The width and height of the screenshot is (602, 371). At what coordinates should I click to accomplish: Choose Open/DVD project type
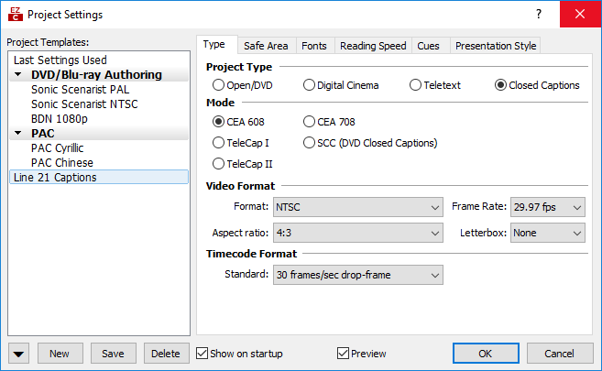click(242, 85)
